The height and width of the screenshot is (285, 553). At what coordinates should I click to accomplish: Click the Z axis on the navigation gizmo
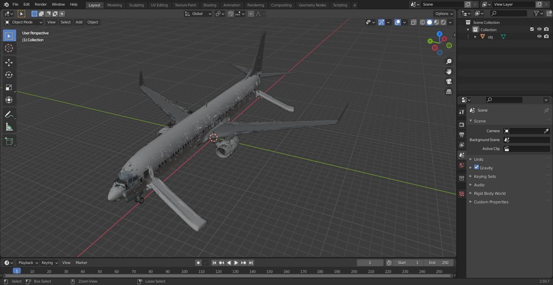440,34
